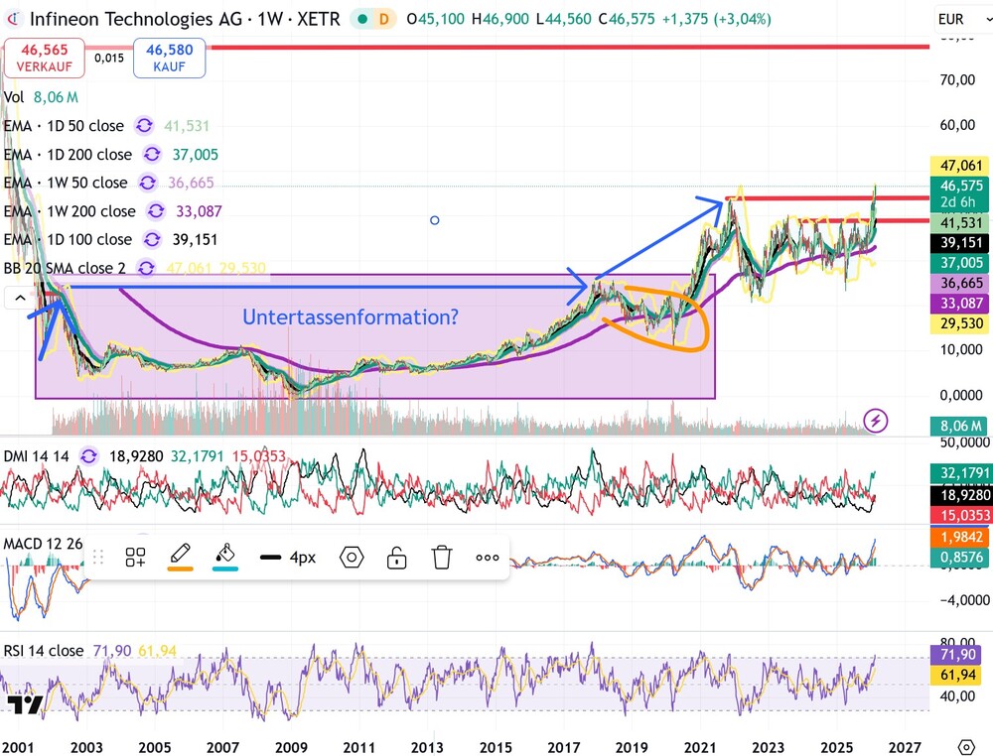Viewport: 993px width, 756px height.
Task: Click the lightning bolt instant trading icon
Action: 875,422
